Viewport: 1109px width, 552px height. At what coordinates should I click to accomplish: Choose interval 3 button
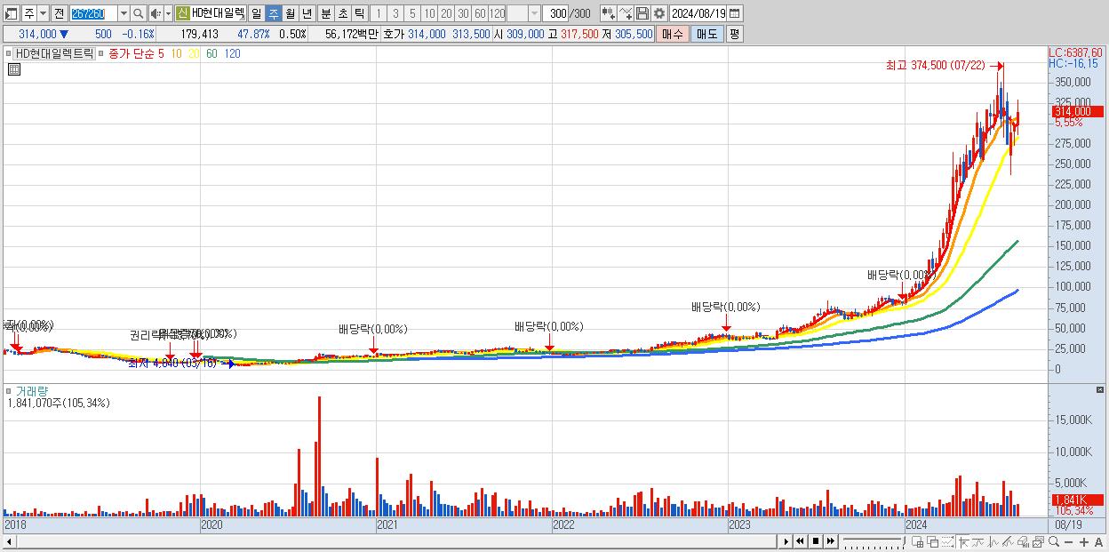(395, 13)
